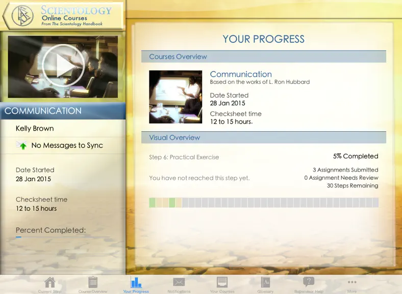Click Step 6: Practical Exercise text
Screen dimensions: 402x294
point(184,157)
